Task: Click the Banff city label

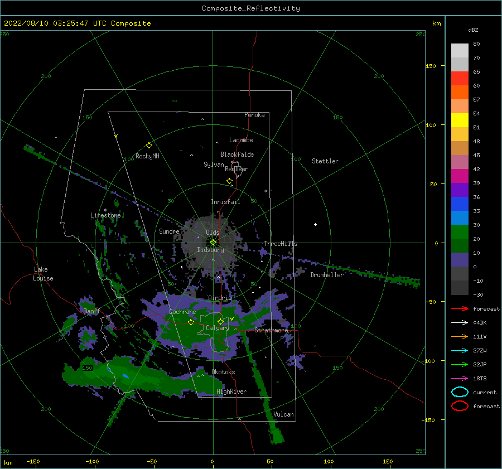Action: (92, 311)
